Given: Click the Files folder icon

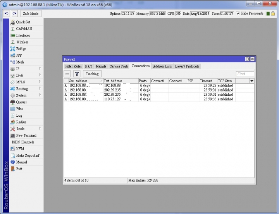Looking at the screenshot, I should tap(13, 109).
